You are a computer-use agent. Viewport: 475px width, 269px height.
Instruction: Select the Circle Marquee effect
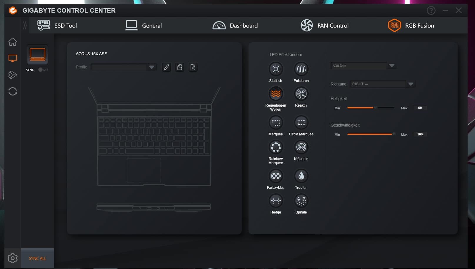301,123
